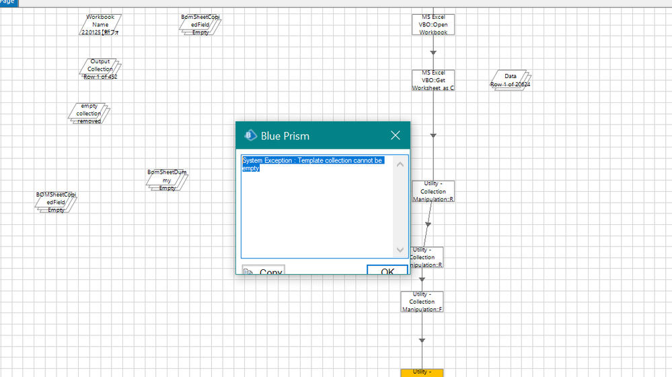The height and width of the screenshot is (377, 672).
Task: Click the MS Excel VBO Get Worksheet stage
Action: click(433, 80)
